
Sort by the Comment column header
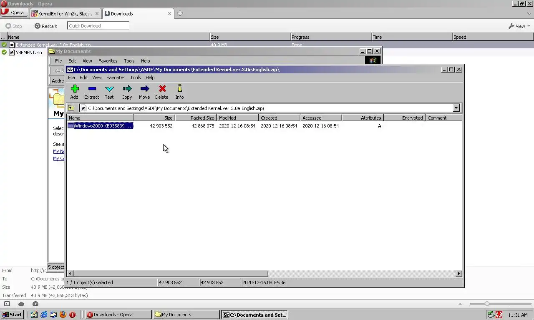point(444,118)
